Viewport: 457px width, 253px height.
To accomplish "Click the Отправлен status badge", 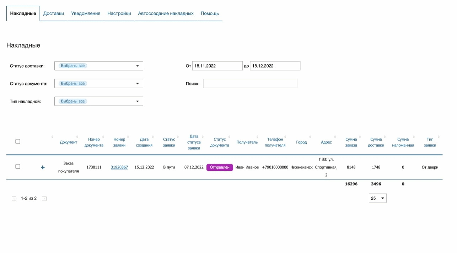I will (x=220, y=167).
